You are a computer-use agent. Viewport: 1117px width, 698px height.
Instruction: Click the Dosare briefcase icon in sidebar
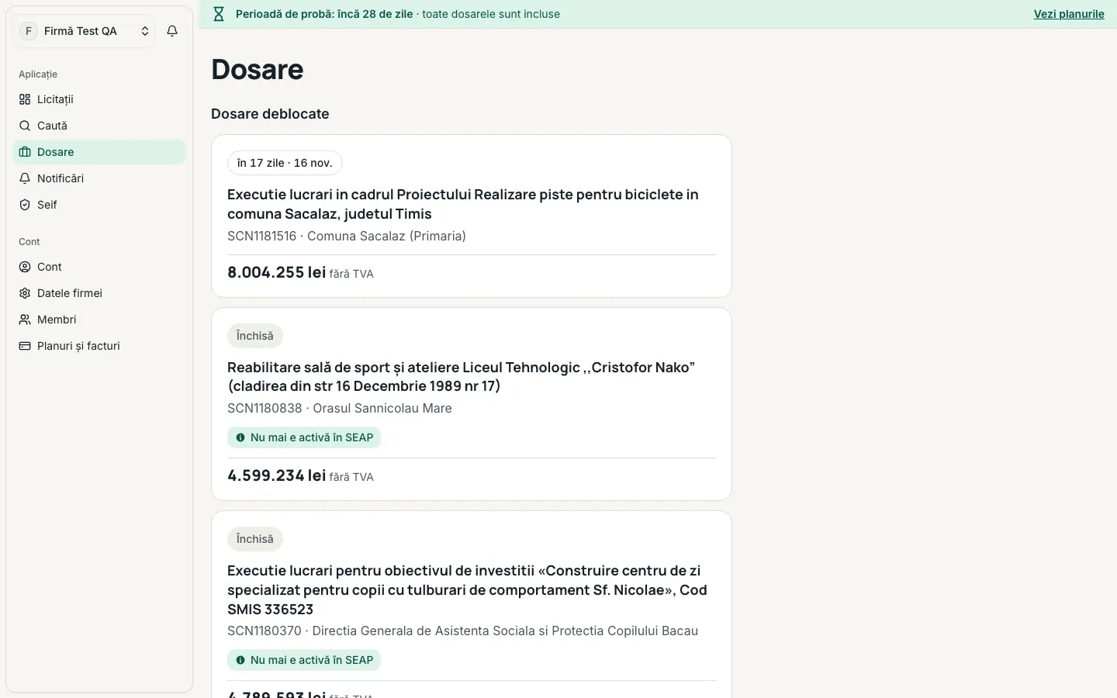[x=25, y=152]
